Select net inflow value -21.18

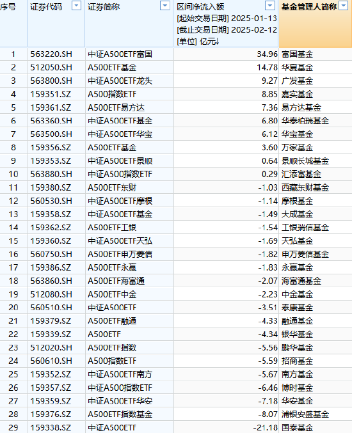[226, 427]
